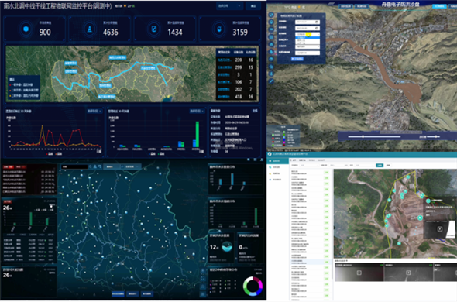Click the last blue button under the dark map
This screenshot has width=457, height=302.
(147, 293)
